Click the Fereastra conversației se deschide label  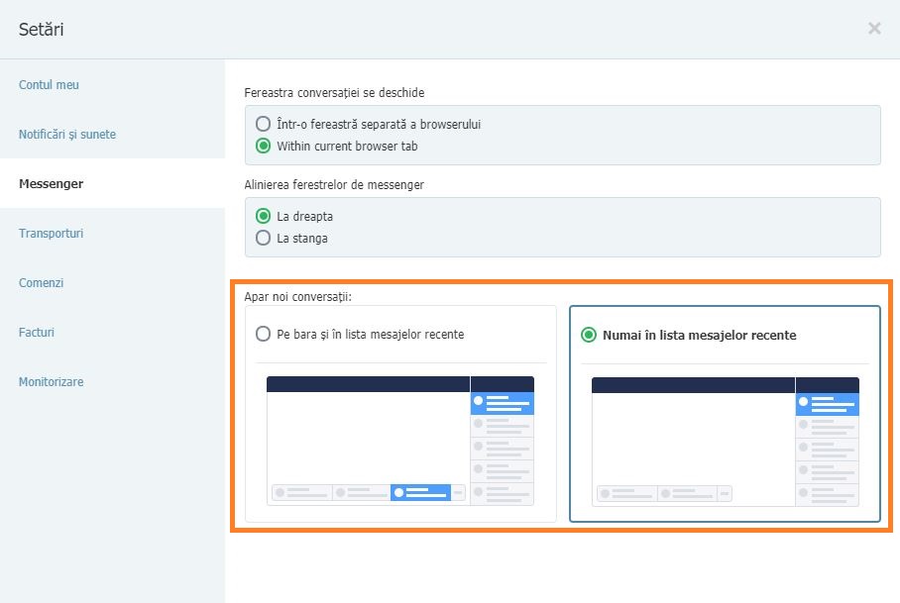pos(335,93)
